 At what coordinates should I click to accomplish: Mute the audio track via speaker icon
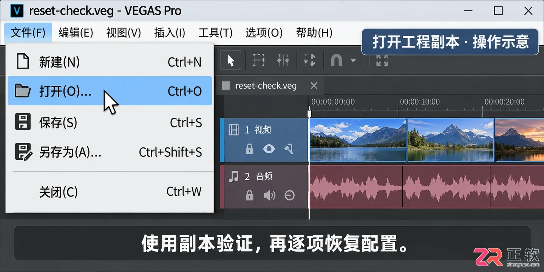(x=269, y=195)
